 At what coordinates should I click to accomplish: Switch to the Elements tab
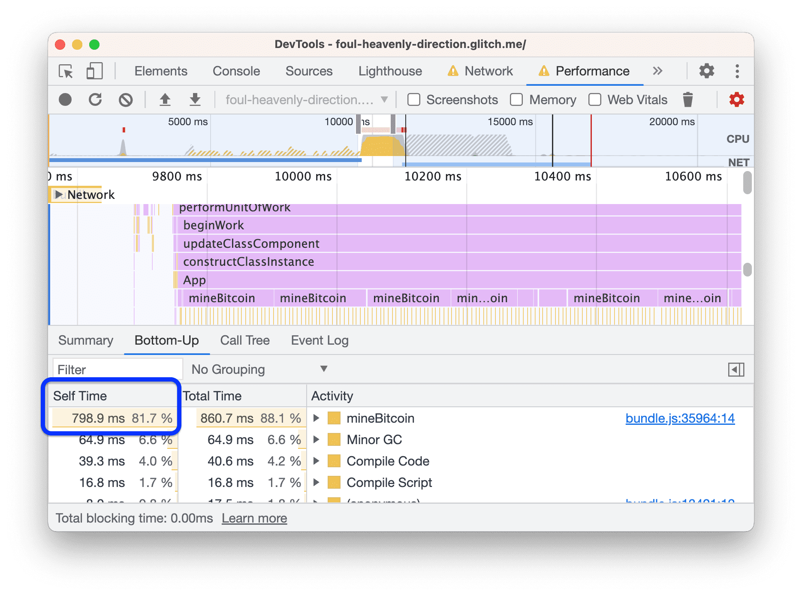click(161, 71)
